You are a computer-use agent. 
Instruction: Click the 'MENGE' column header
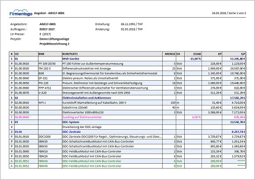click(x=169, y=54)
